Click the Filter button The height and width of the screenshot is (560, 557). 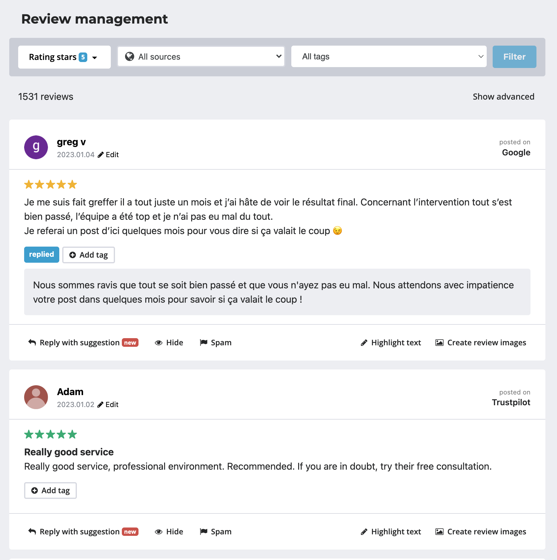click(514, 57)
